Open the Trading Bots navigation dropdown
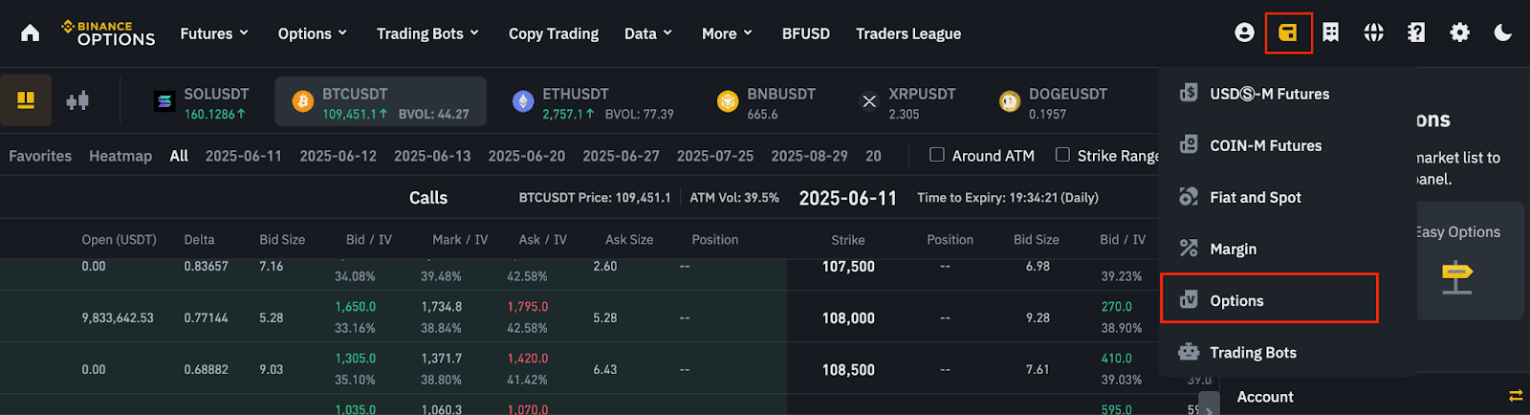This screenshot has width=1530, height=415. pyautogui.click(x=427, y=33)
